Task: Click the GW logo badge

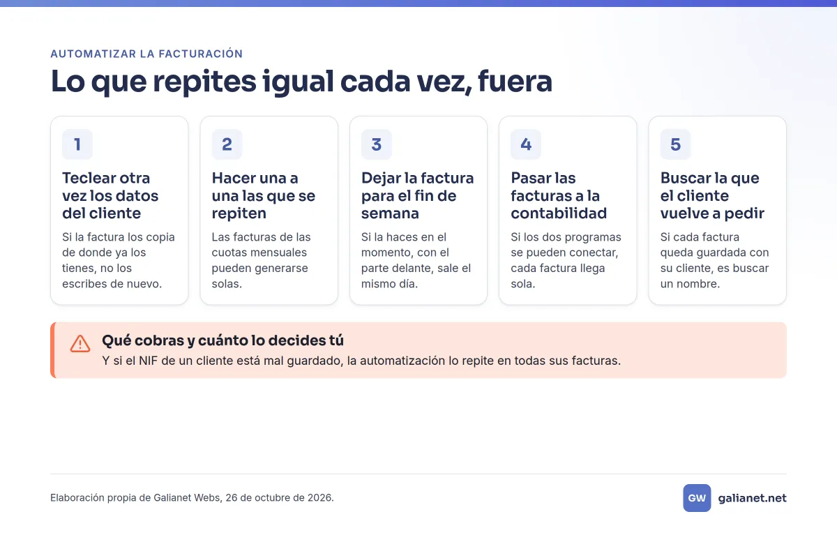Action: pyautogui.click(x=697, y=498)
